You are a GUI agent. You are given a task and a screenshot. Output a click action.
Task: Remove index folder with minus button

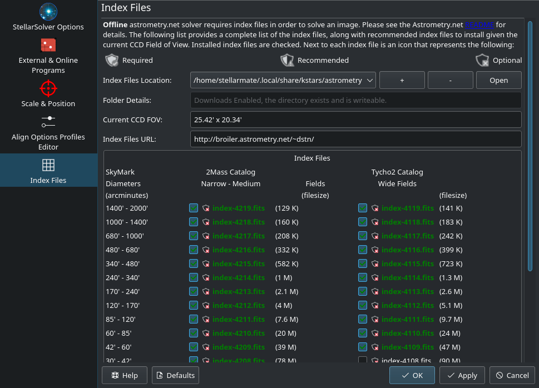pyautogui.click(x=451, y=80)
